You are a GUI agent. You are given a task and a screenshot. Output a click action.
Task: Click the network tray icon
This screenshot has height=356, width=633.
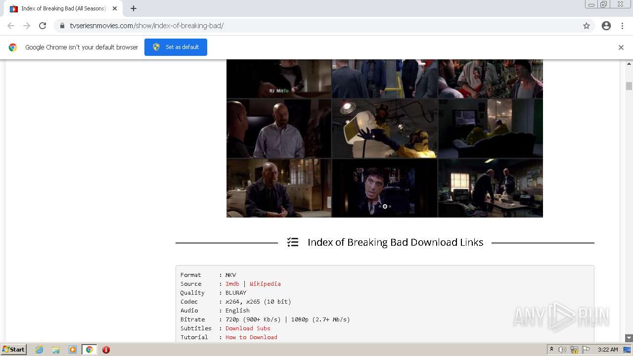[574, 350]
